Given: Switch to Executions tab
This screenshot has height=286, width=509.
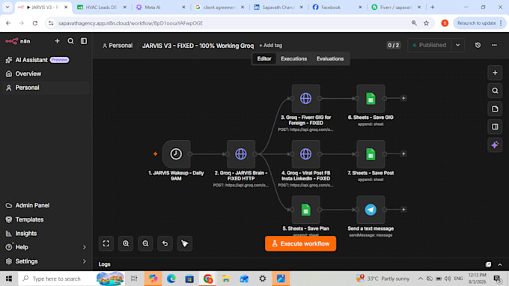Looking at the screenshot, I should pos(293,58).
